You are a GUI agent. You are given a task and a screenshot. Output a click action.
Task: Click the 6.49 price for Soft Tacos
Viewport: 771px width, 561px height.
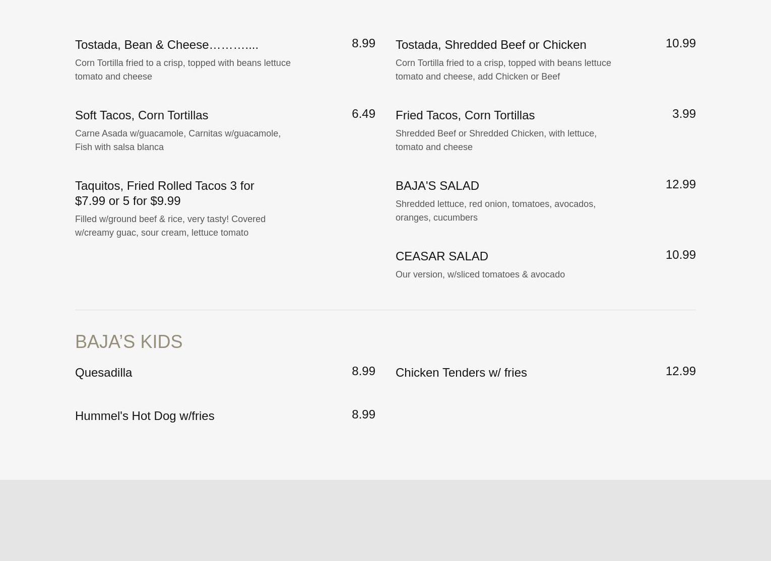coord(363,114)
